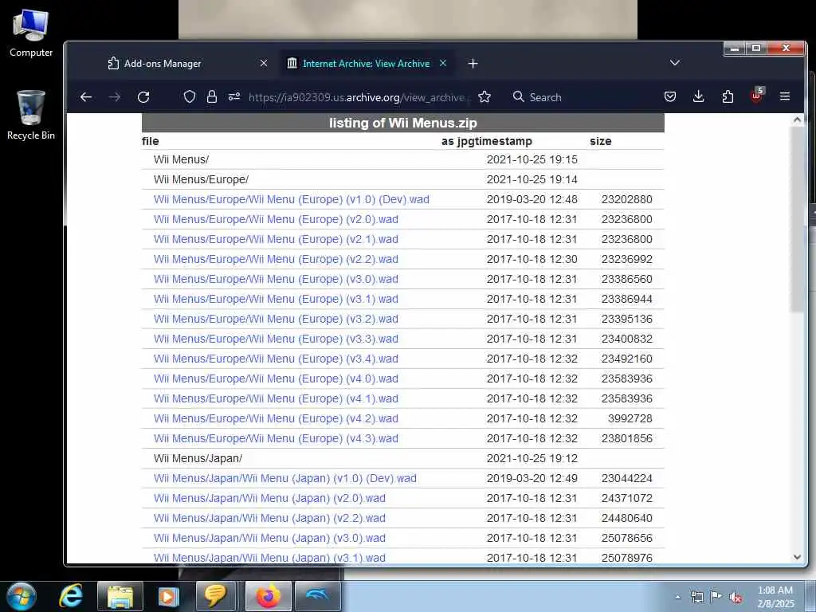Click the size value 3992728

630,418
